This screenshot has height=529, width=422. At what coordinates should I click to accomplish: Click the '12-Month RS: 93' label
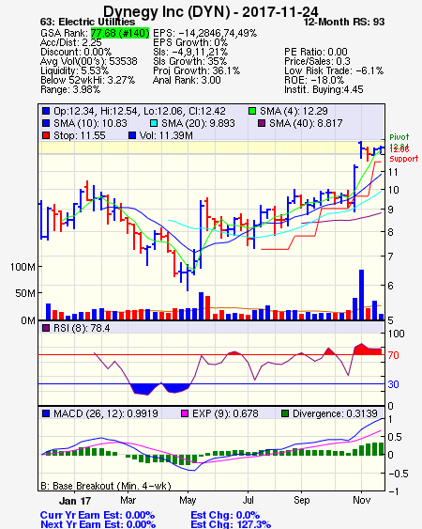pos(344,22)
